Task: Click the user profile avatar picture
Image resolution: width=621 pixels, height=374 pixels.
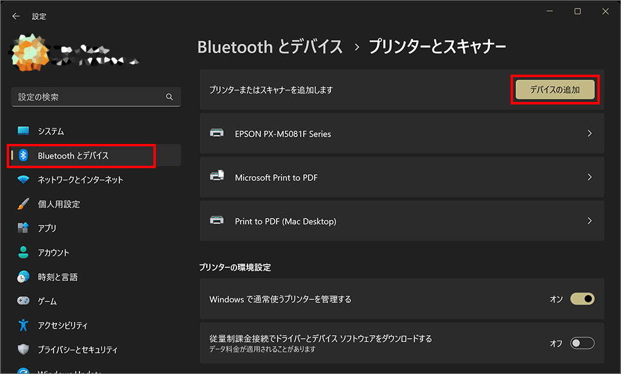Action: point(30,53)
